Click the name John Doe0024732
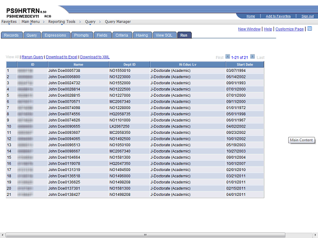Screen dimensions: 318x238 [x=64, y=83]
